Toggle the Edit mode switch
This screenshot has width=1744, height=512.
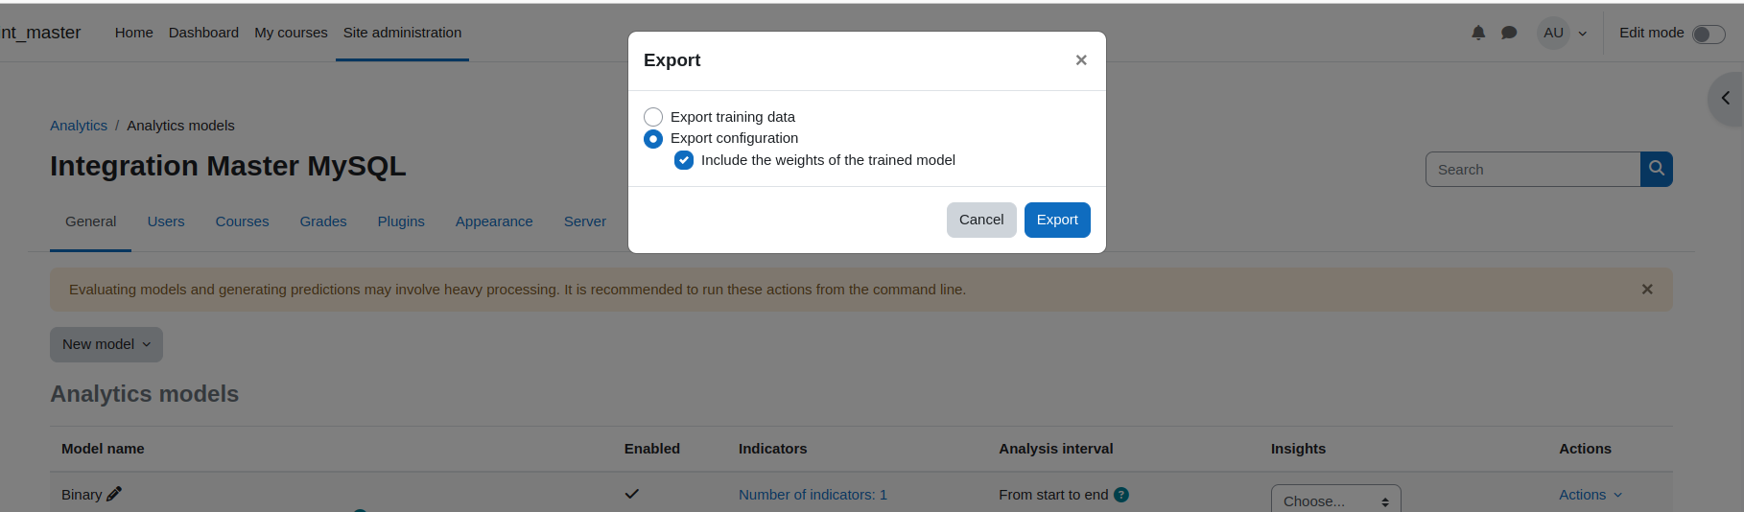click(x=1709, y=35)
